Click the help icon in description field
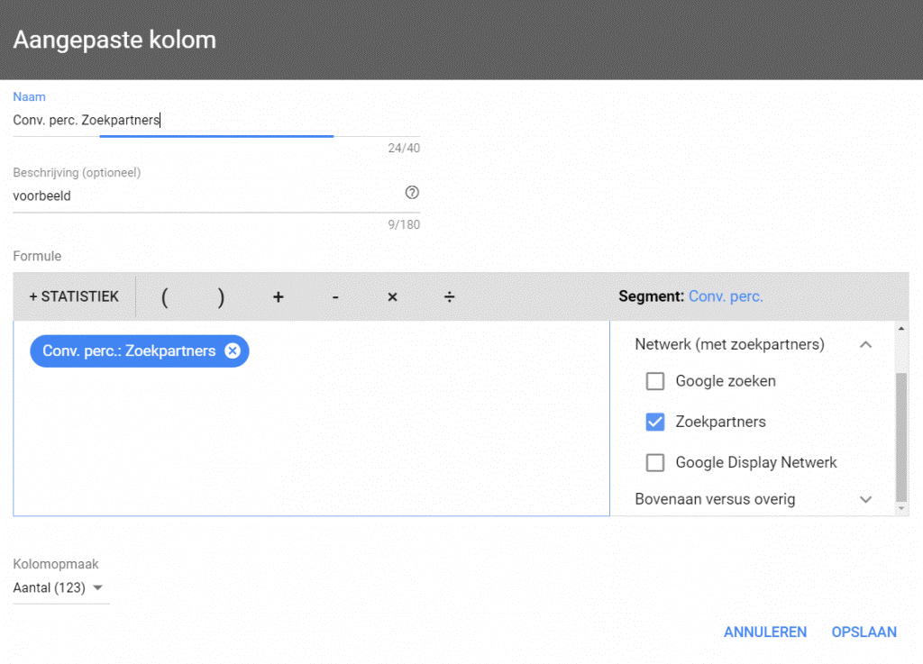Viewport: 923px width, 664px height. [412, 193]
